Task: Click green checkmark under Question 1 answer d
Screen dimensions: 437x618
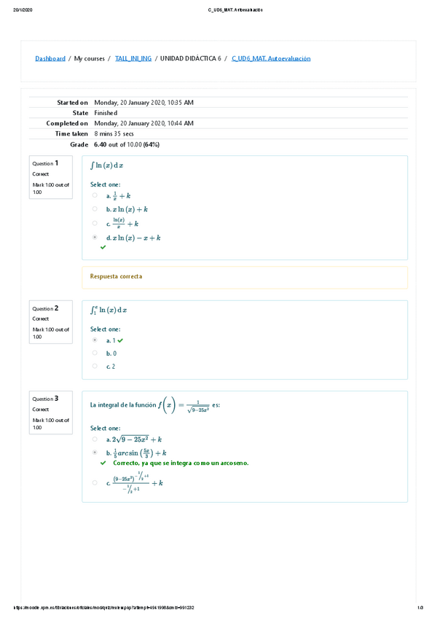Action: pos(103,247)
